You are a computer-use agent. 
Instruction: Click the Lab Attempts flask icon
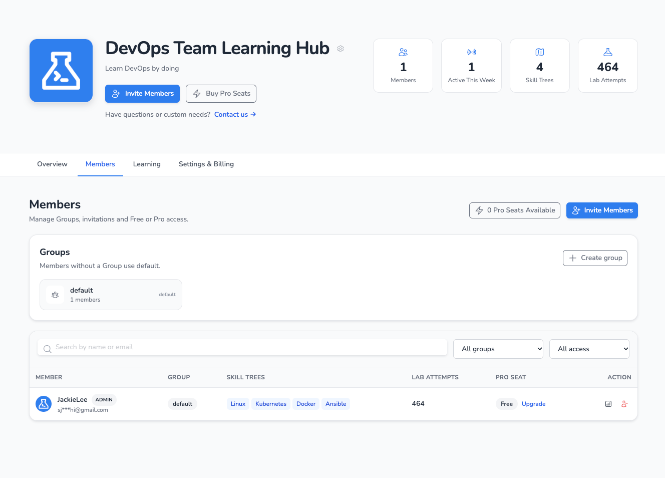click(608, 52)
